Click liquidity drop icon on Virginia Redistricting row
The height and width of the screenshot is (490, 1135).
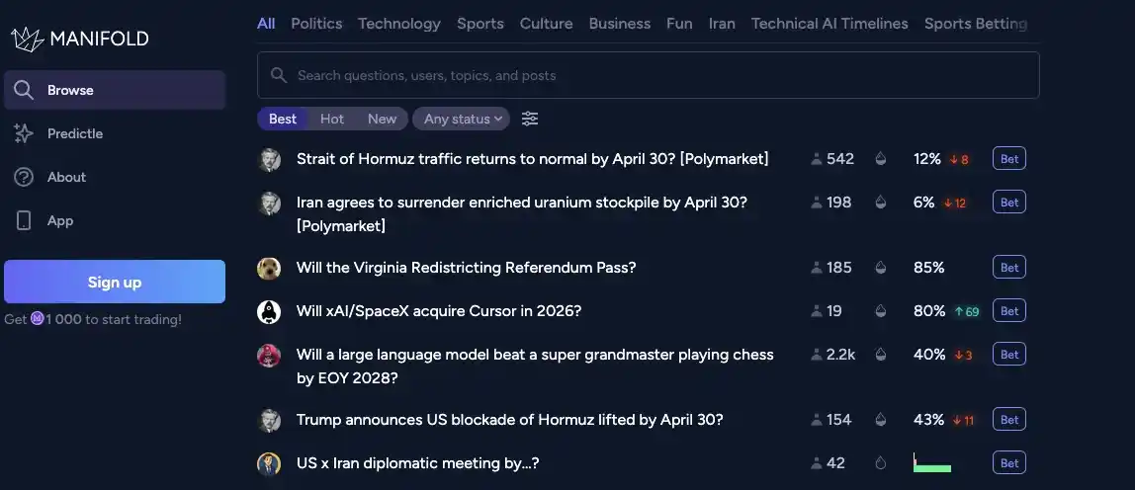point(880,267)
